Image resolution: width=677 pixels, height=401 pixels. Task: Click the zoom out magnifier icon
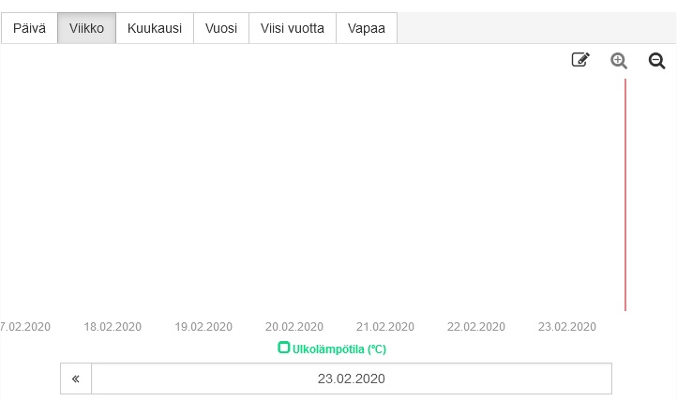click(x=657, y=61)
